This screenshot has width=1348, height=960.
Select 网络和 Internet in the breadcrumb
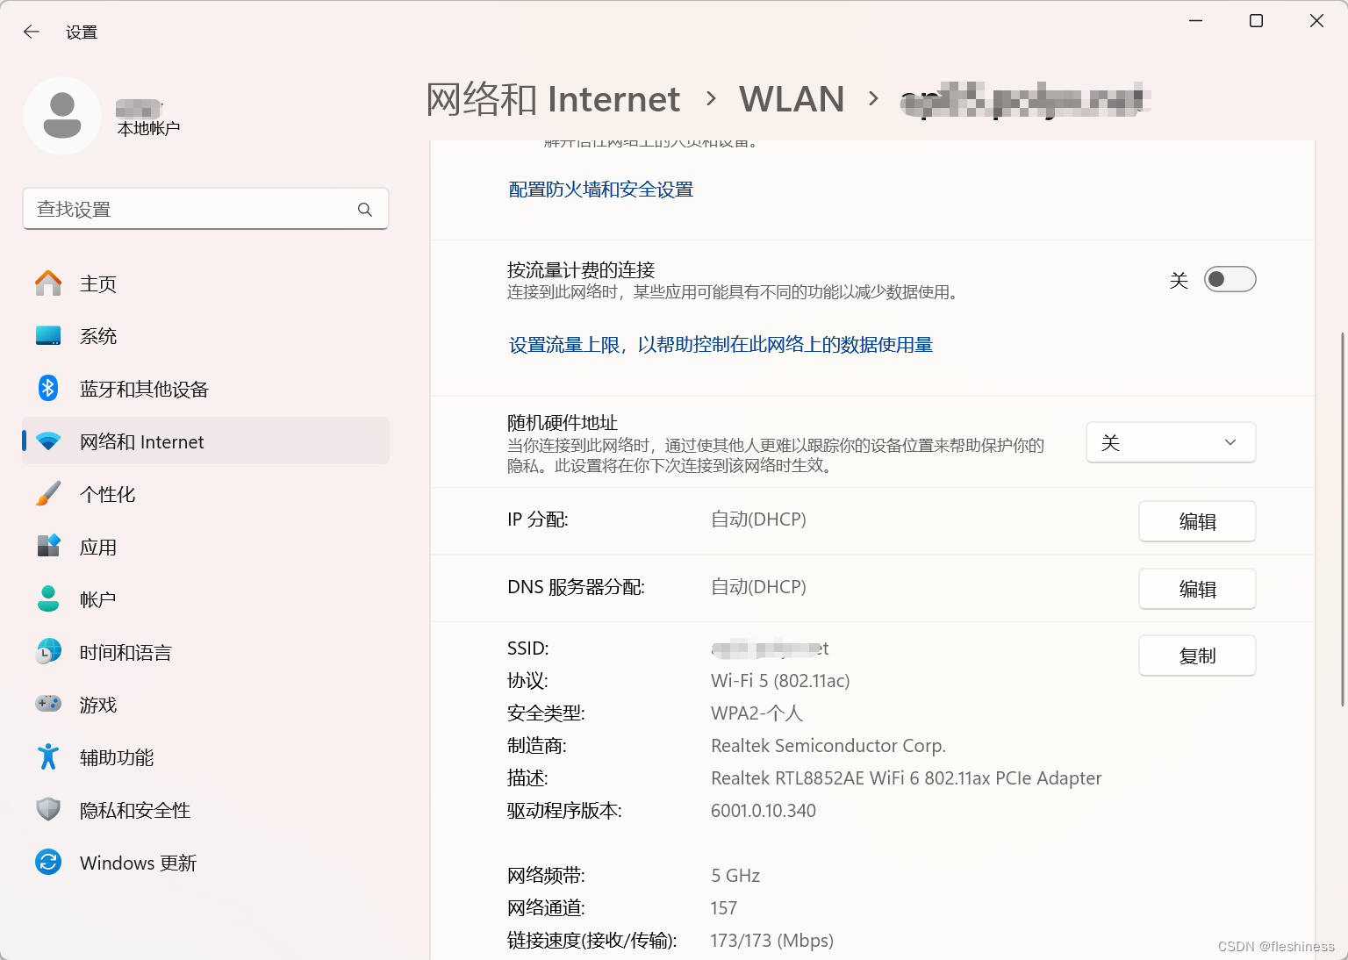(553, 99)
